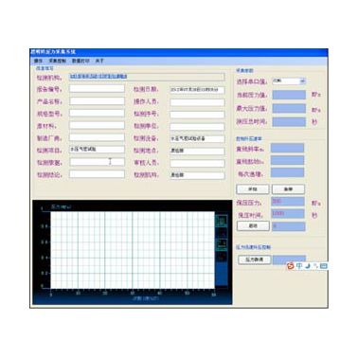Open the 采集控制 menu
This screenshot has width=358, height=358.
(57, 61)
